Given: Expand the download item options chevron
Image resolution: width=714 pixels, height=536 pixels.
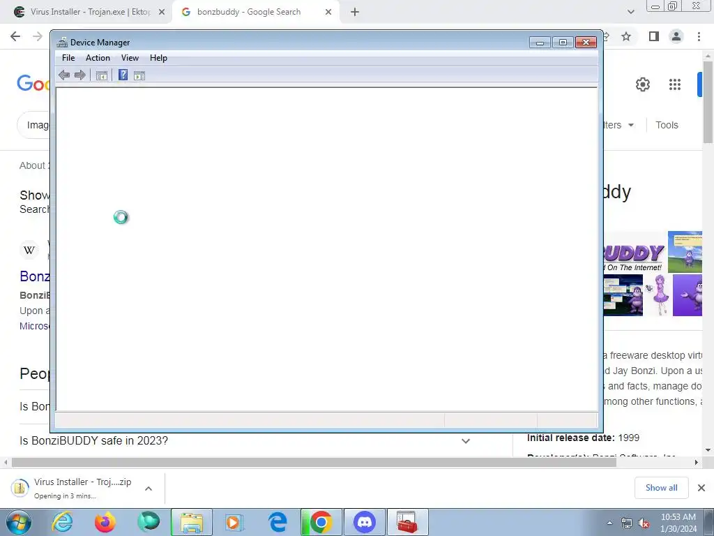Looking at the screenshot, I should 148,488.
